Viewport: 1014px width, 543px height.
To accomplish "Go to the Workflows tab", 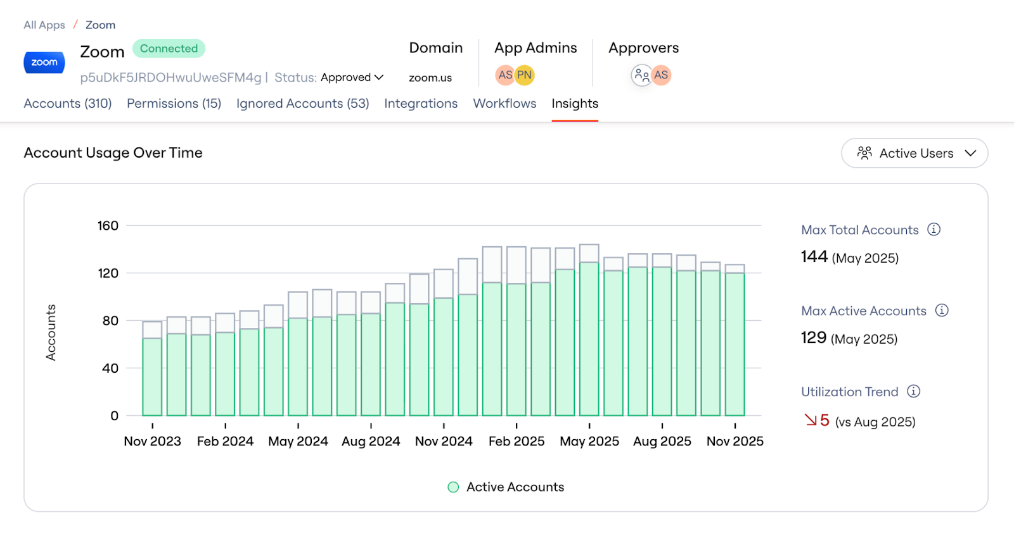I will click(x=504, y=103).
